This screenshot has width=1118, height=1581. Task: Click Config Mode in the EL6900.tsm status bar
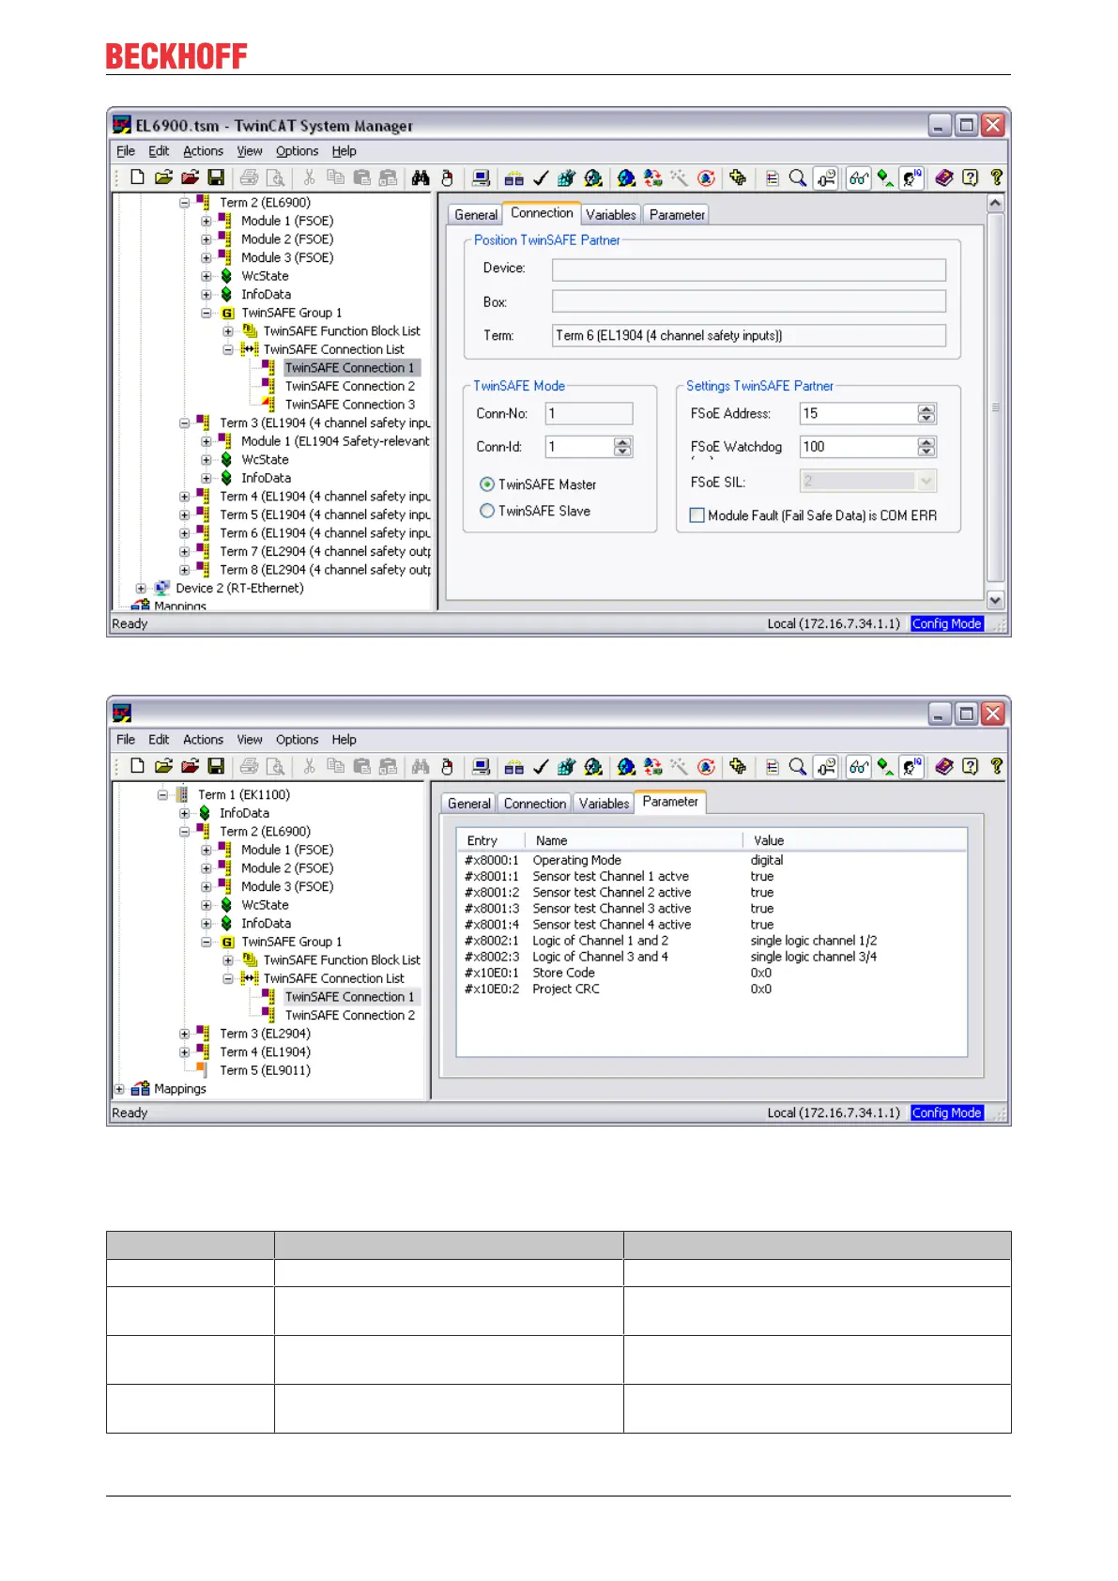coord(946,623)
